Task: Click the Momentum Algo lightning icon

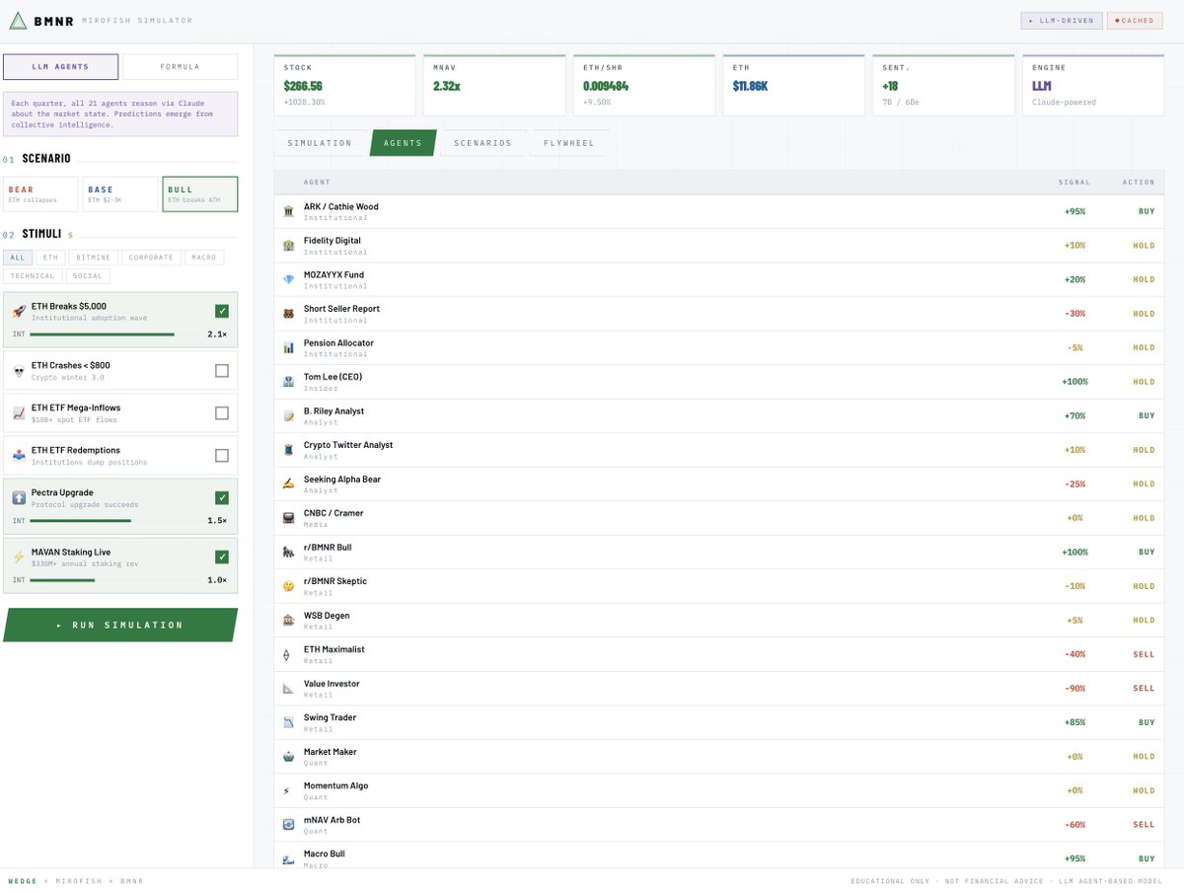Action: click(287, 790)
